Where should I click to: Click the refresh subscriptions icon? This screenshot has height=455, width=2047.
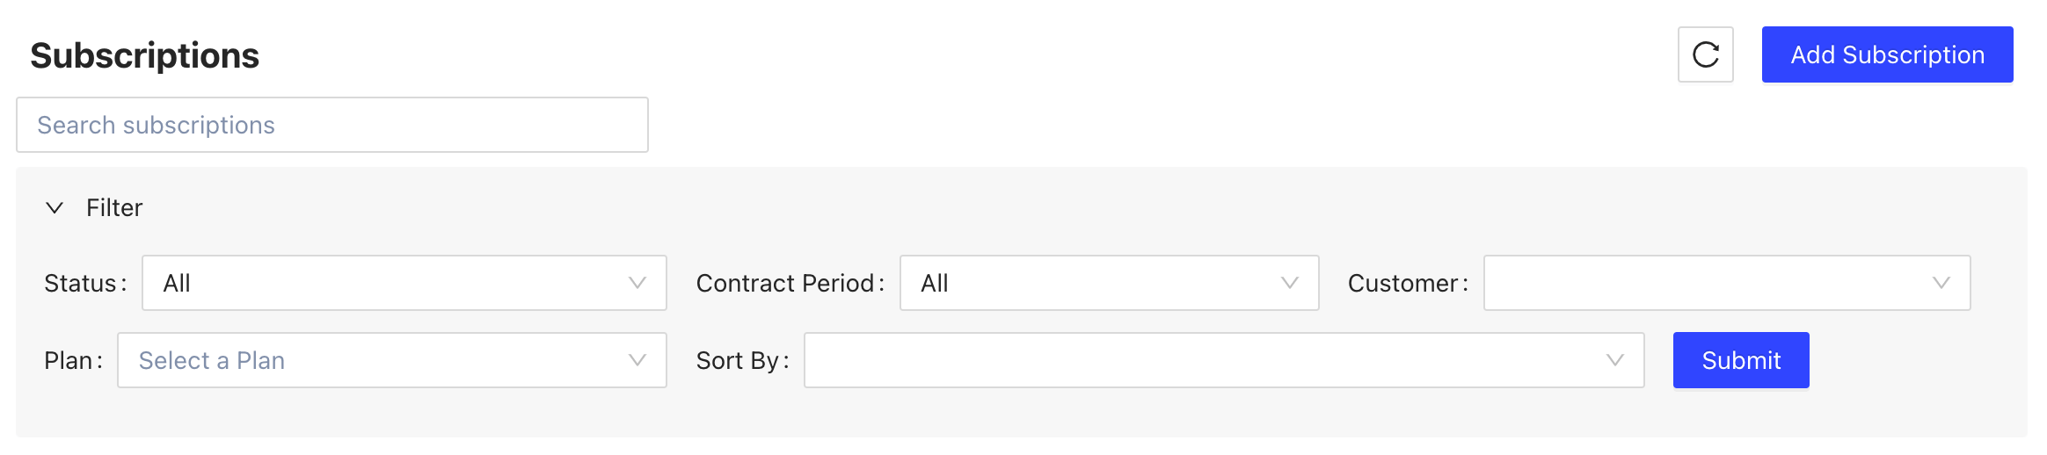(1705, 54)
